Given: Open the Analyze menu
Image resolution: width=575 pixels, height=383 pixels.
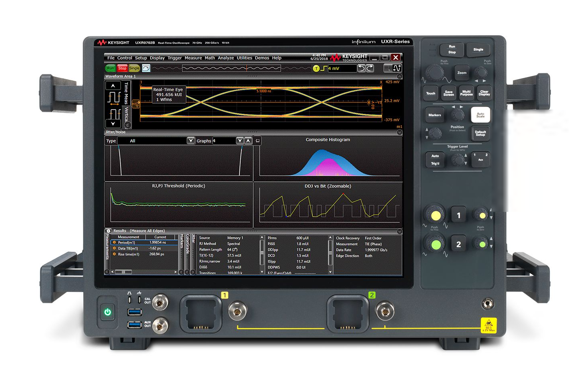Looking at the screenshot, I should [226, 58].
